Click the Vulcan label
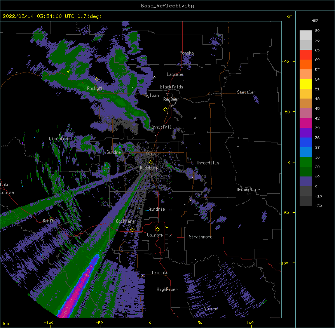This screenshot has width=335, height=328. 211,309
